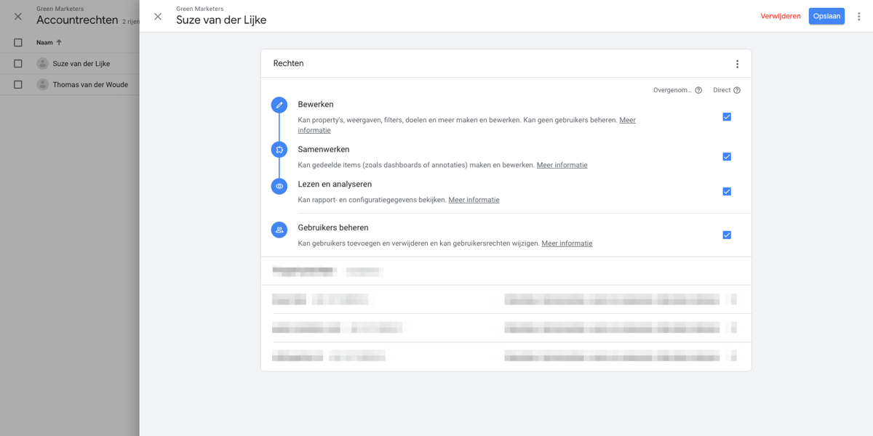This screenshot has width=873, height=436.
Task: Click the Gebruikers beheren people icon
Action: 279,230
